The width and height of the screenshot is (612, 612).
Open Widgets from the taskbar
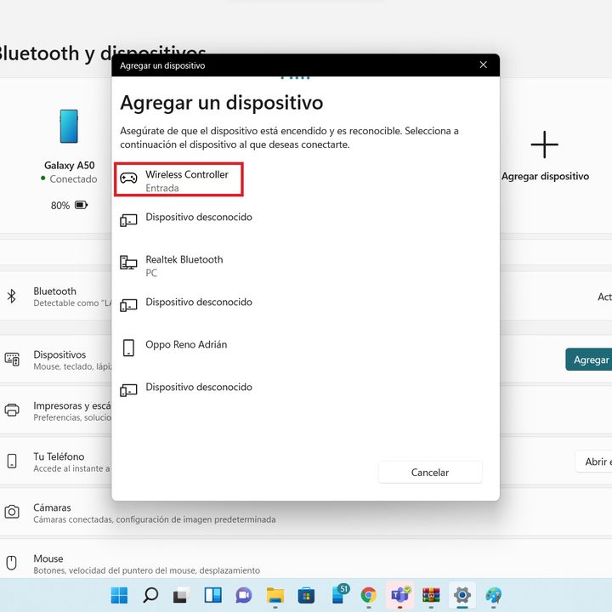click(212, 595)
